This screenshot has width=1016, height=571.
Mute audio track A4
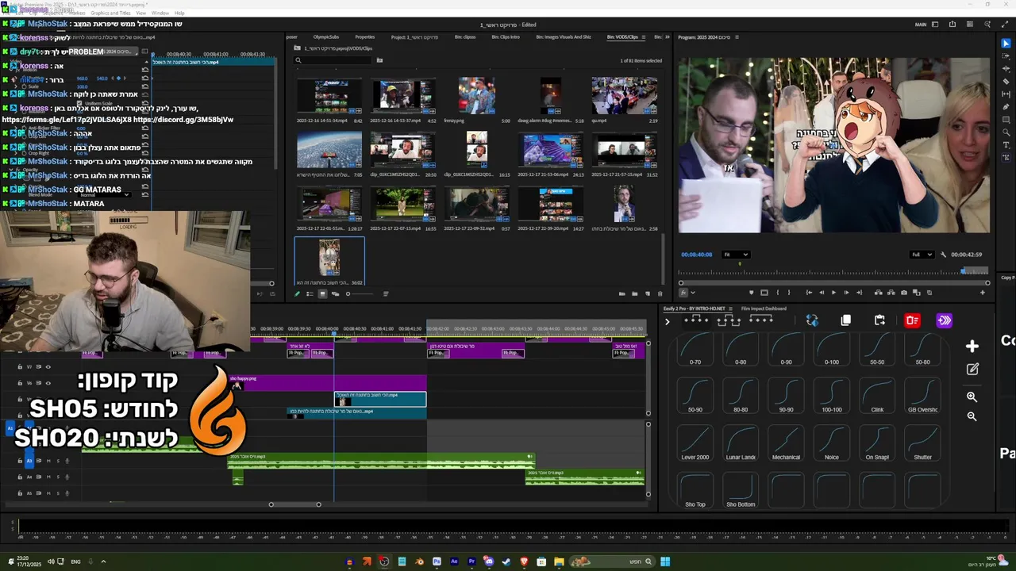(48, 477)
